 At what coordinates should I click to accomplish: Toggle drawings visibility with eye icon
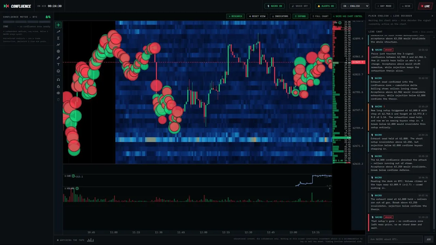pos(58,93)
